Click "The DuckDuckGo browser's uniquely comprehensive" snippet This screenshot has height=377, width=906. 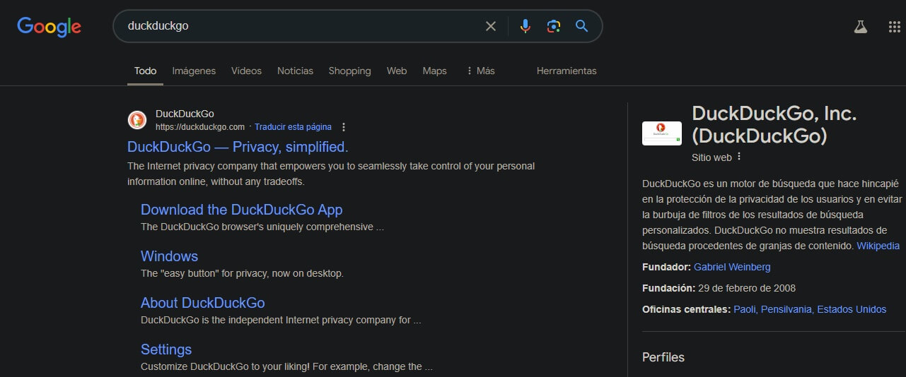click(262, 227)
